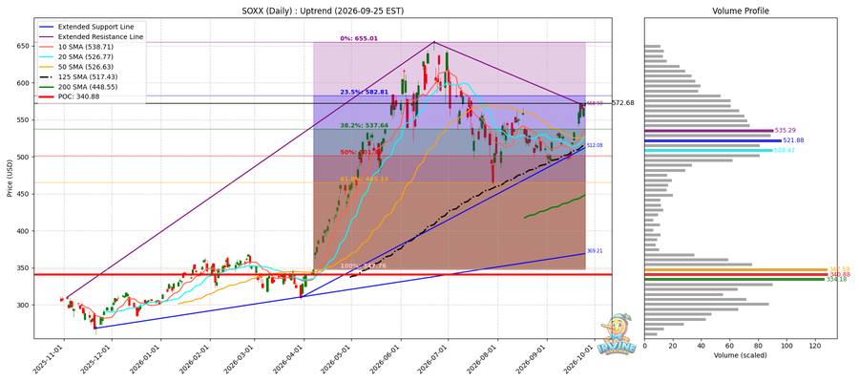859x382 pixels.
Task: Click the '2026-01-01' date tick
Action: tap(147, 358)
